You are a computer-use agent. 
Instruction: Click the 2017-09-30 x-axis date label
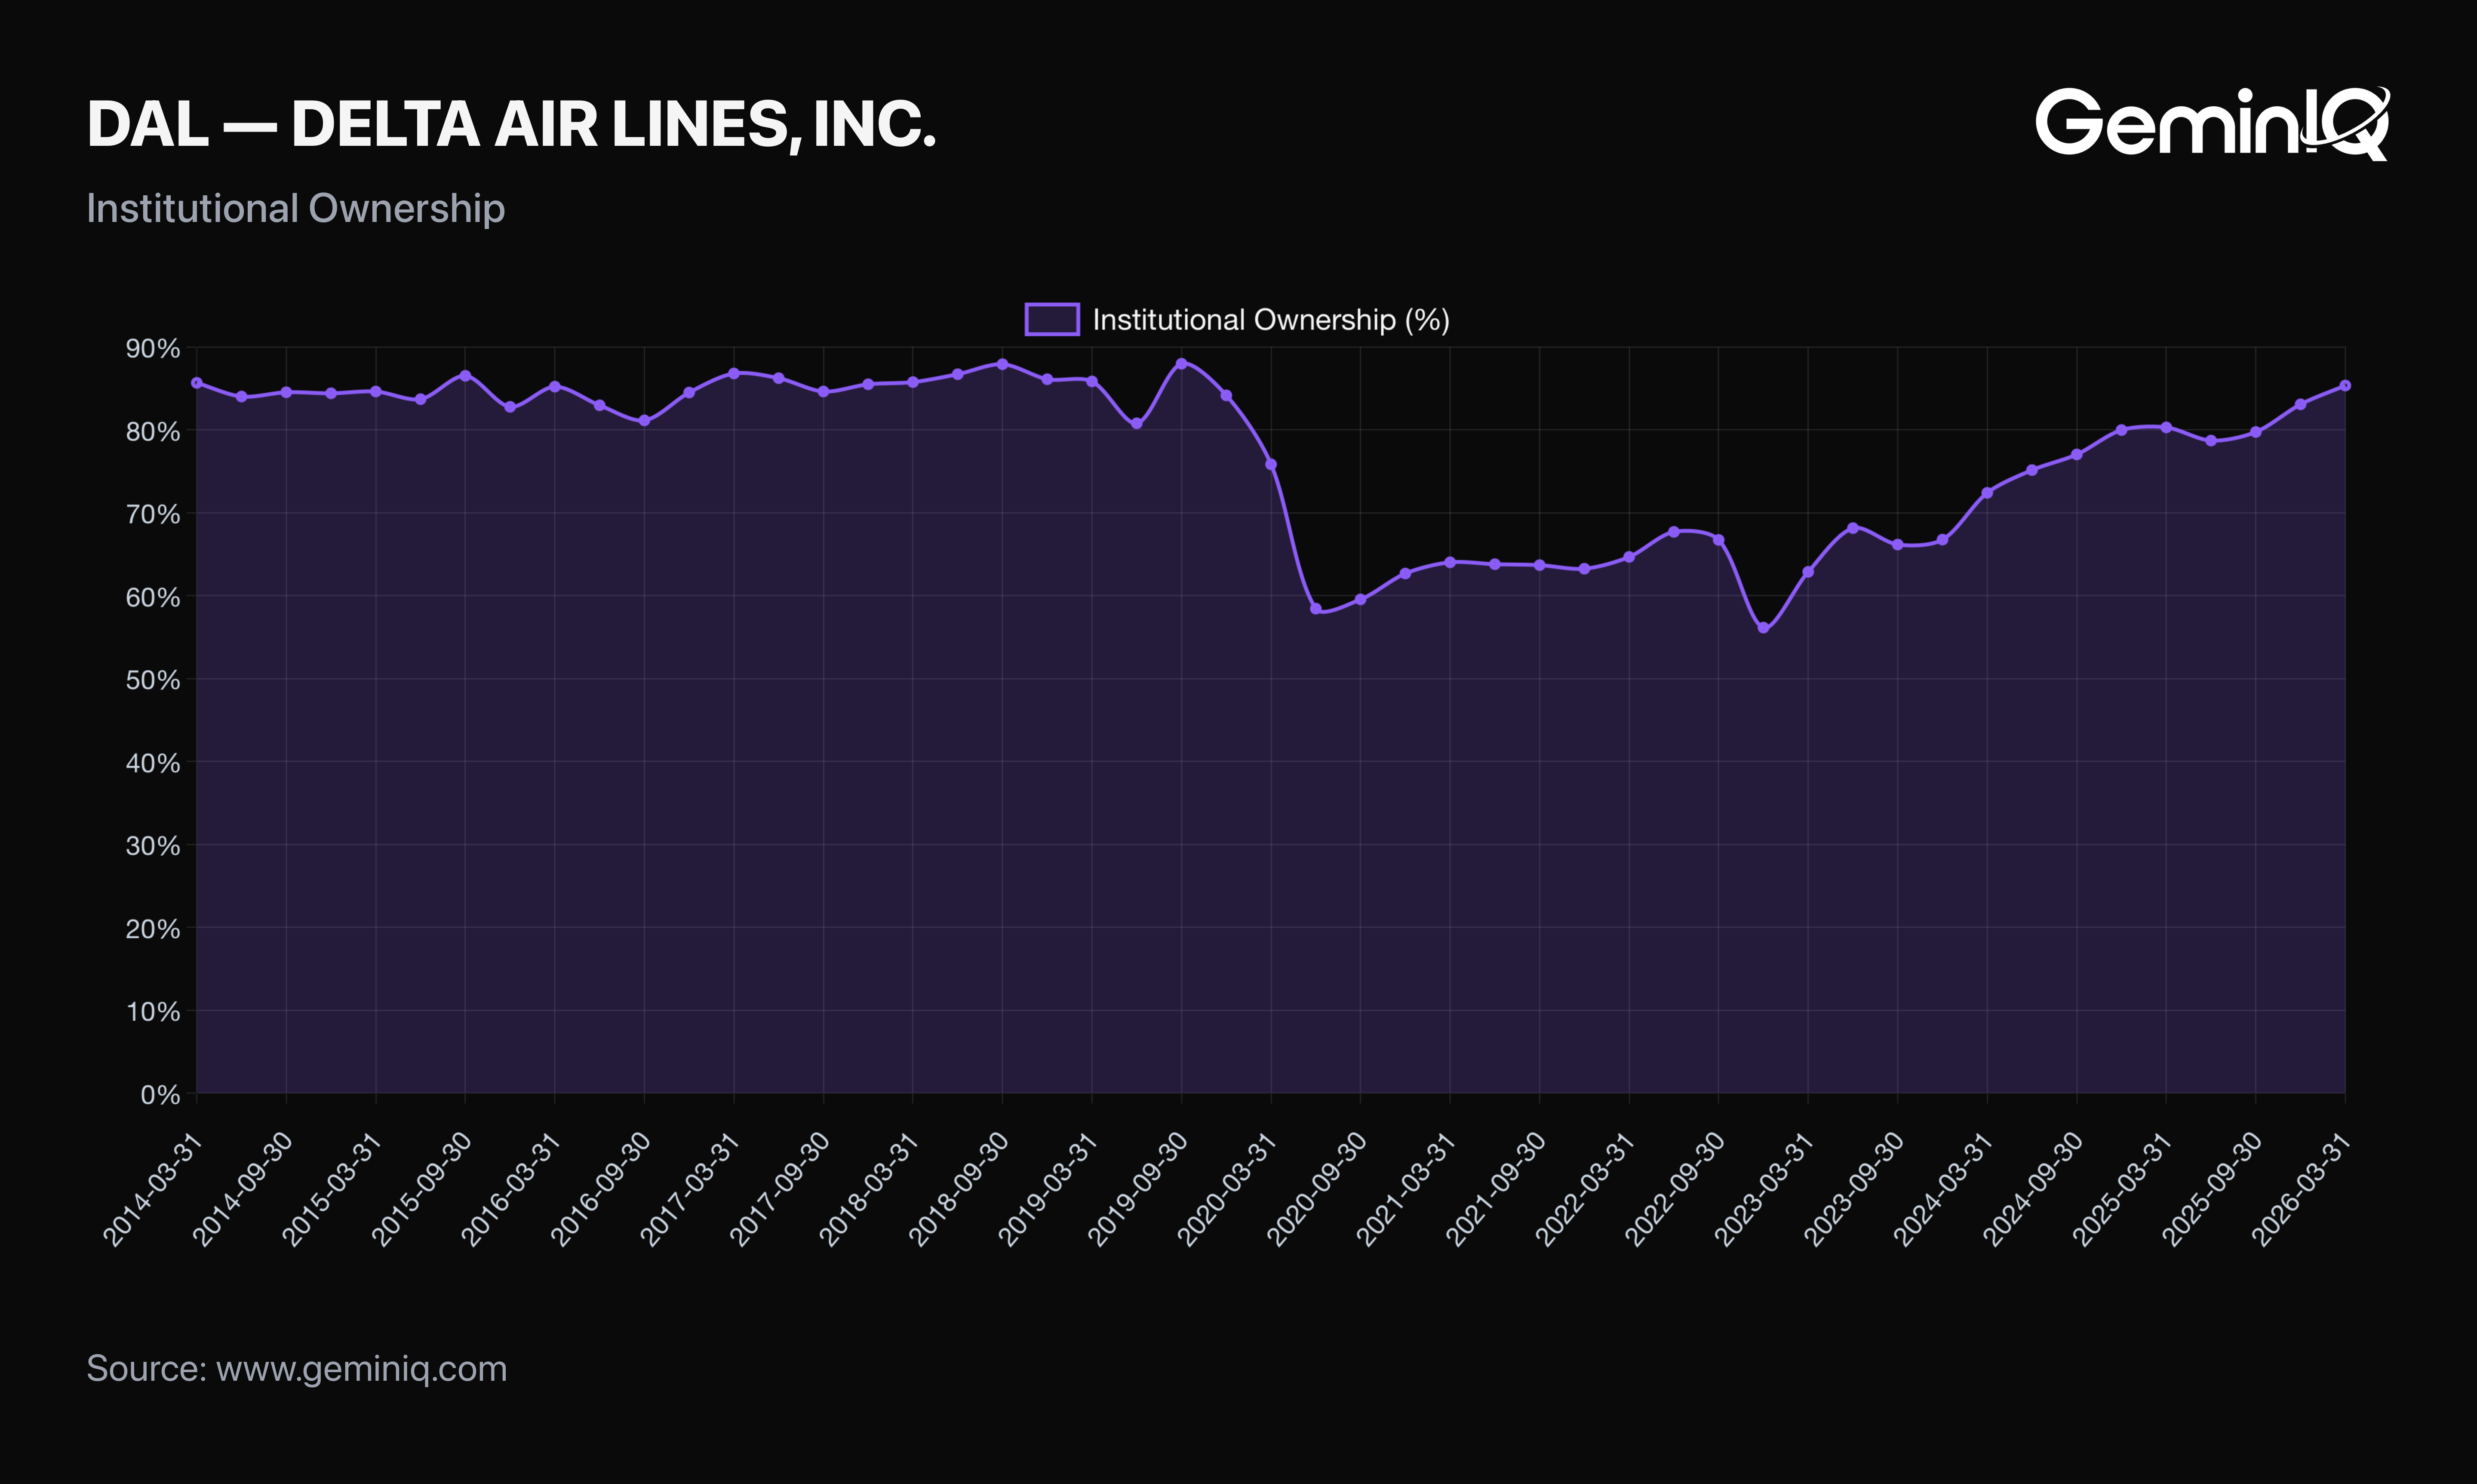pos(780,1189)
